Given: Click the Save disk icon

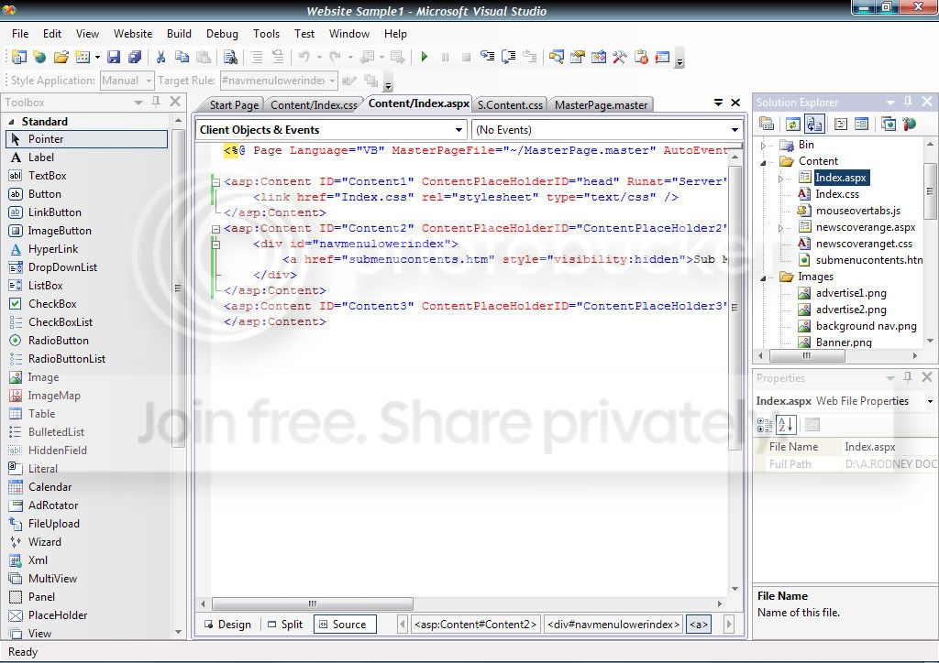Looking at the screenshot, I should [x=113, y=57].
